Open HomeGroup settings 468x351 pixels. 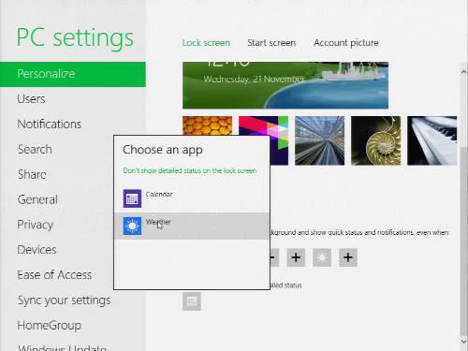click(50, 325)
